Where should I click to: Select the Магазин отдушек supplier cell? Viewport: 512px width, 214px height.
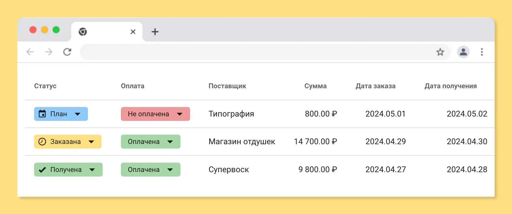(x=242, y=142)
